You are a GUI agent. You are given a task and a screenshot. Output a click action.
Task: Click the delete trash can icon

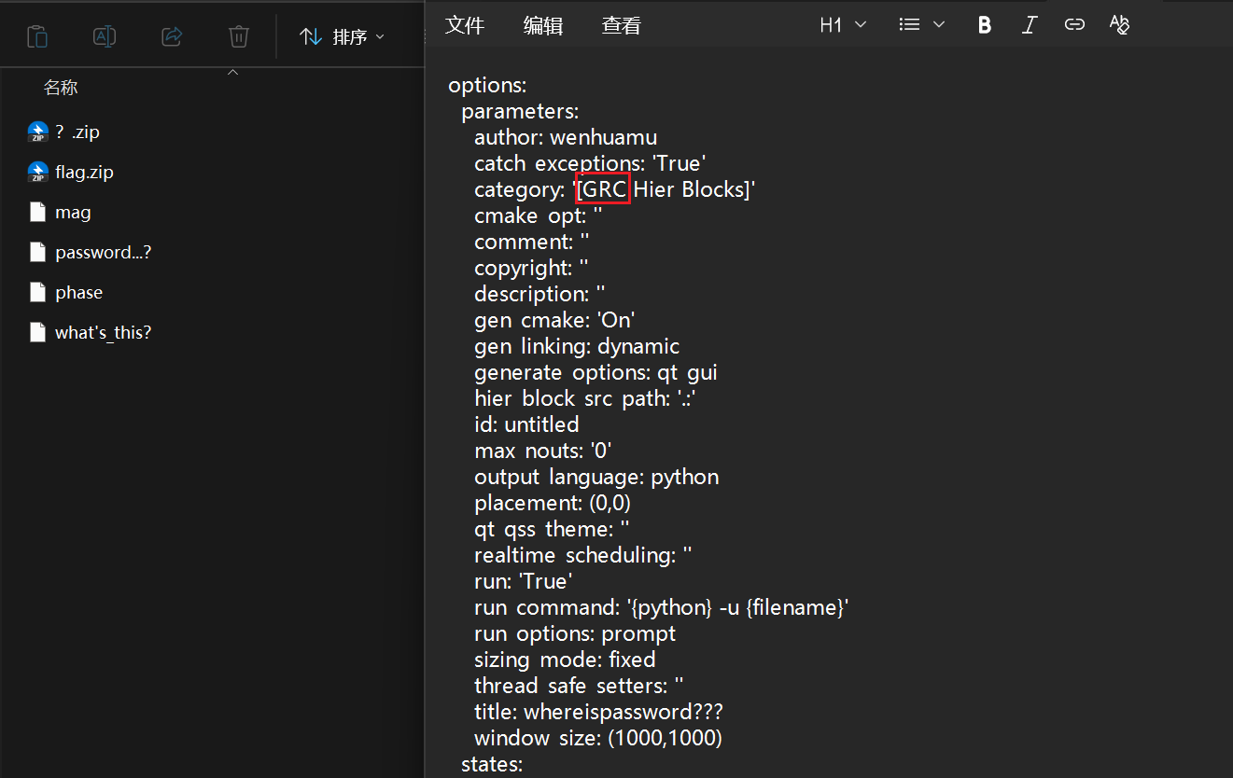[239, 36]
